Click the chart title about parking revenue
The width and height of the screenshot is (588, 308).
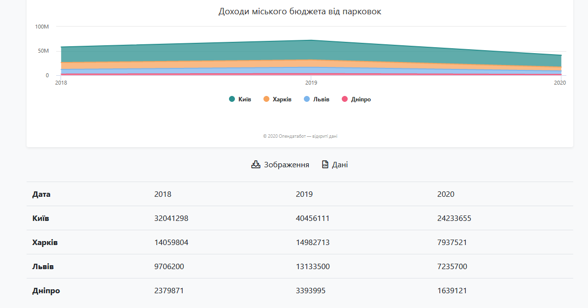pyautogui.click(x=299, y=12)
